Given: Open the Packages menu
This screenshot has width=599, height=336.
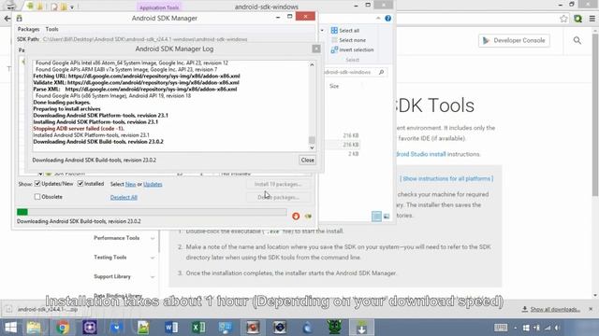Looking at the screenshot, I should point(28,29).
